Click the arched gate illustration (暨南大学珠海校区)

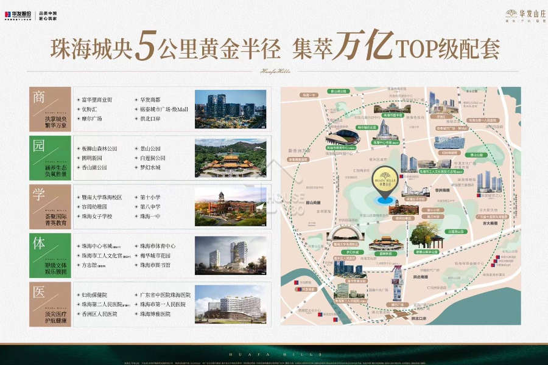(x=345, y=234)
